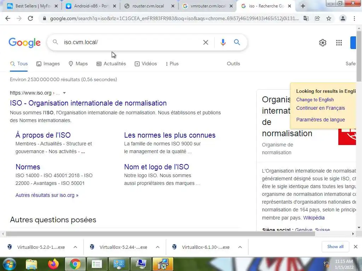The image size is (362, 271).
Task: Expand options for VirtualBox-5.2.0 download
Action: [75, 247]
